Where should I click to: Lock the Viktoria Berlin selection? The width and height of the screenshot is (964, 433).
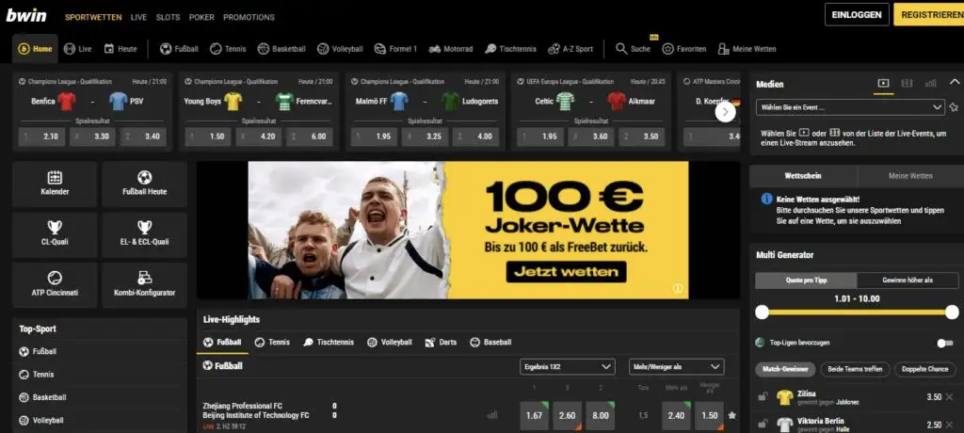tap(763, 424)
